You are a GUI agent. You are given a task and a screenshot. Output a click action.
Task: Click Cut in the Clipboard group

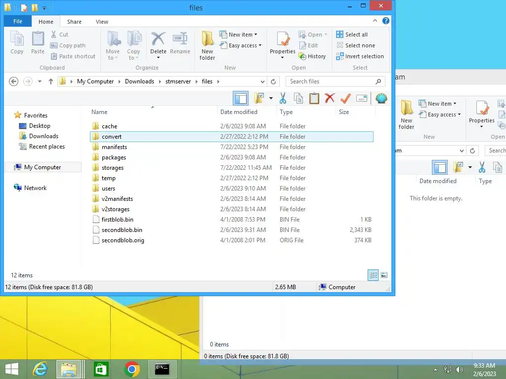(x=59, y=35)
